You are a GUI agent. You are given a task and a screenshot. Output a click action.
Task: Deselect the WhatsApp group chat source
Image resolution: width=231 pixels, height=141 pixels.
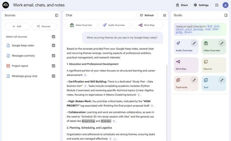pyautogui.click(x=53, y=76)
